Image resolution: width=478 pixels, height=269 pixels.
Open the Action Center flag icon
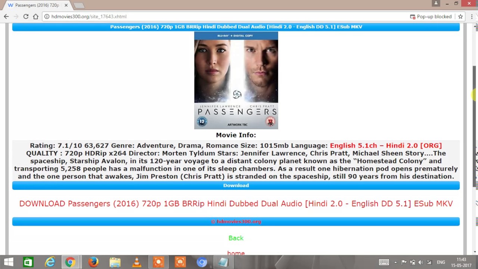click(x=404, y=262)
